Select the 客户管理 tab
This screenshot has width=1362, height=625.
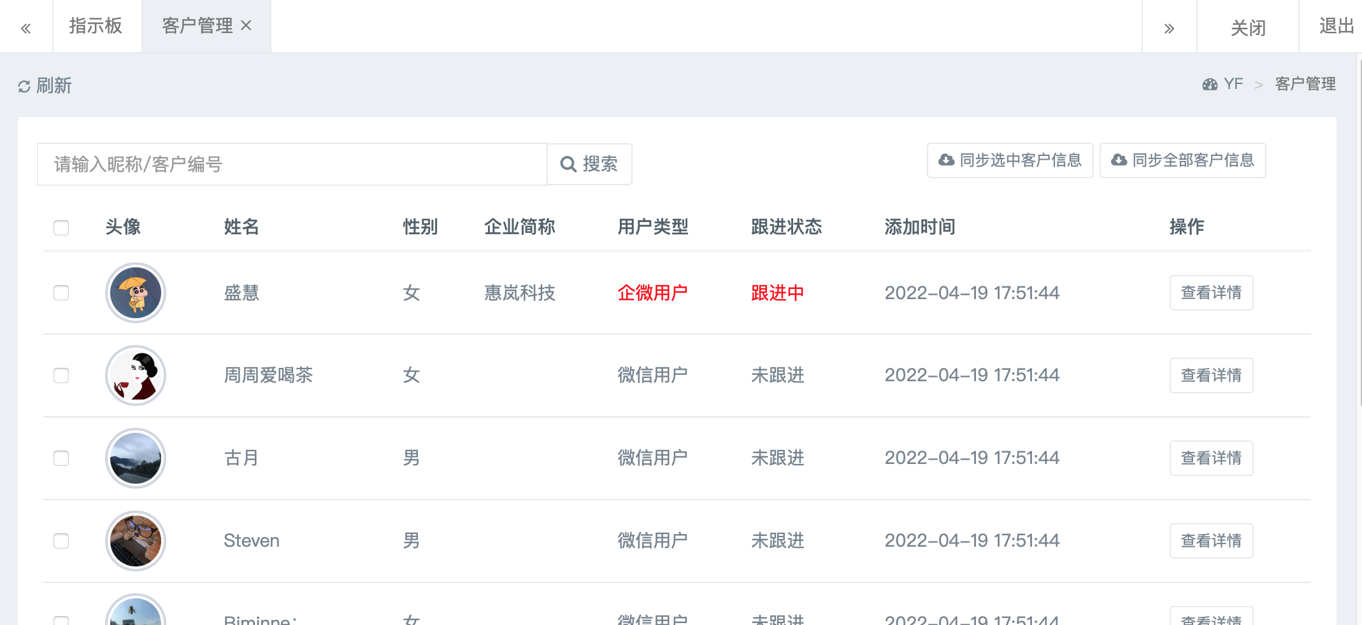197,26
